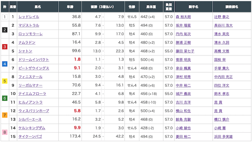Click the pink frame 8 badge
Image resolution: width=252 pixels, height=142 pixels.
tap(5, 132)
